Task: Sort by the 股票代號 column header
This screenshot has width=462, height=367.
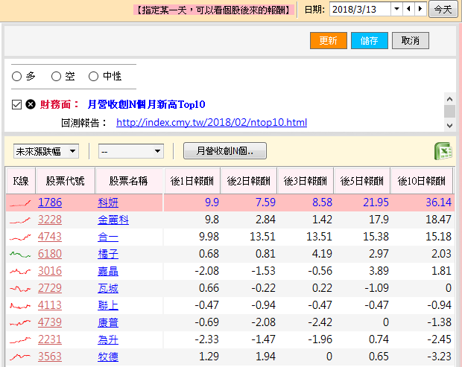Action: (x=65, y=181)
